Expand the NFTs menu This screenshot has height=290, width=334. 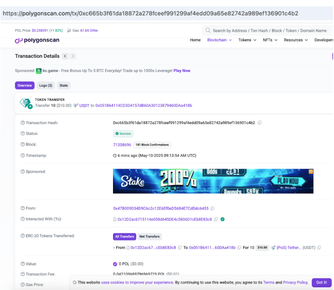click(270, 40)
